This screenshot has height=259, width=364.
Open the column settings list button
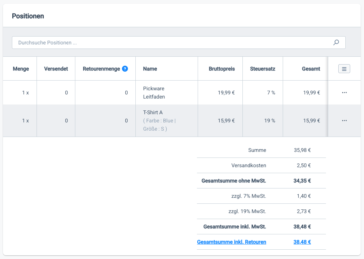[344, 69]
